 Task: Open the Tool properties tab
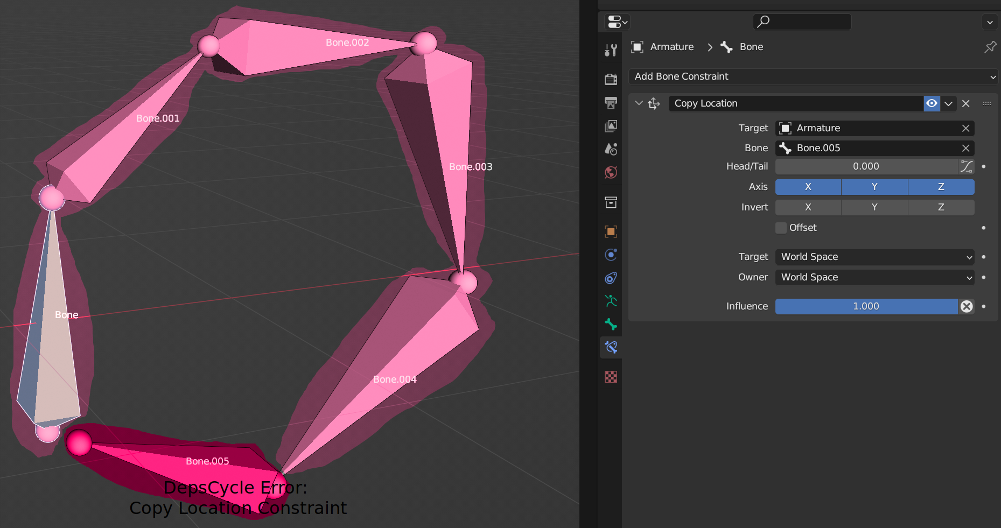coord(611,50)
